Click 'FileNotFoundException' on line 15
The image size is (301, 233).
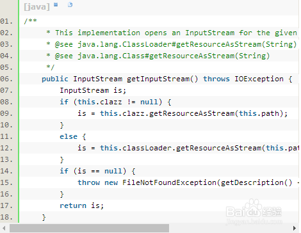[x=169, y=182]
